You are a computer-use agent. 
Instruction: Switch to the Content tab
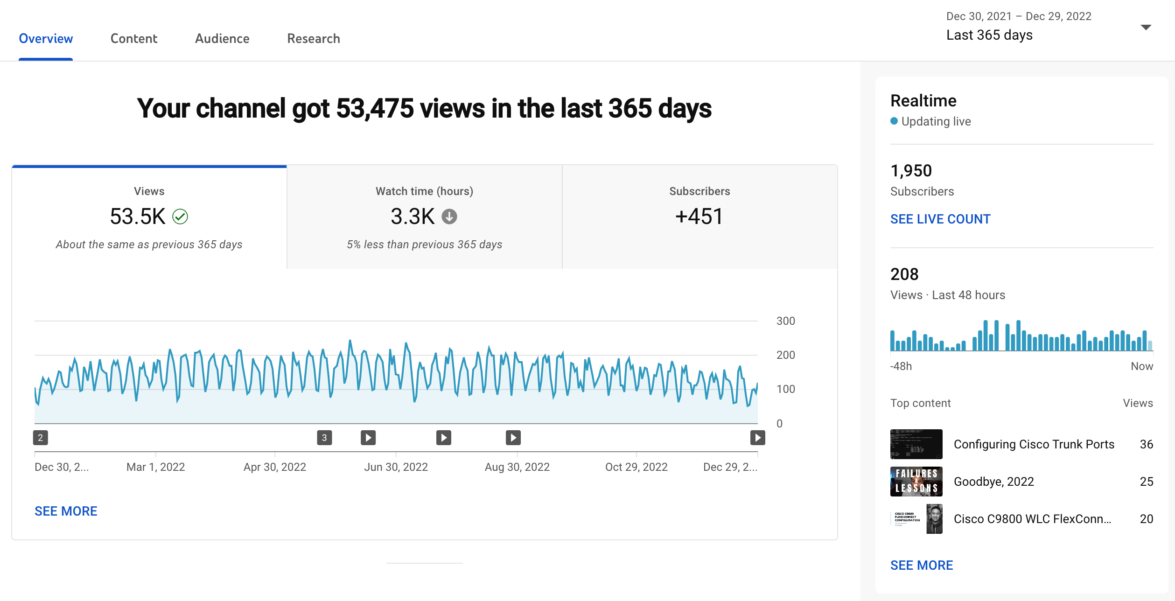(x=134, y=39)
